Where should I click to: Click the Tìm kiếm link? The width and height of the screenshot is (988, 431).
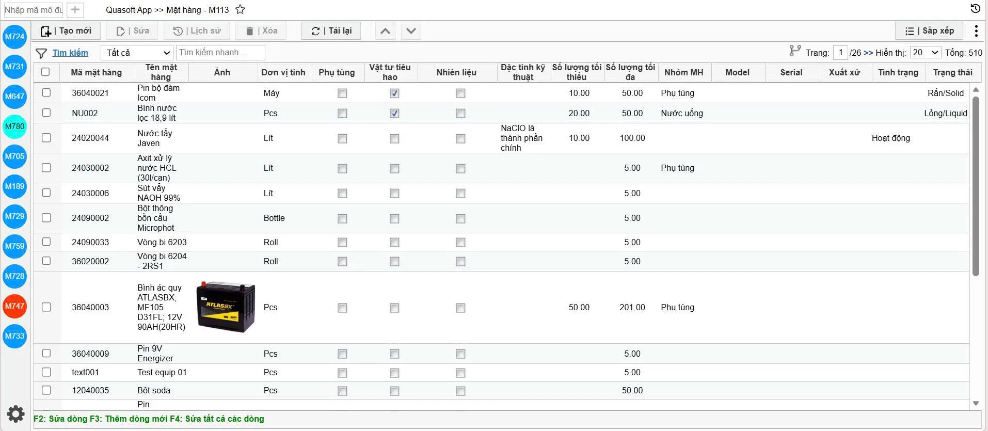tap(70, 53)
